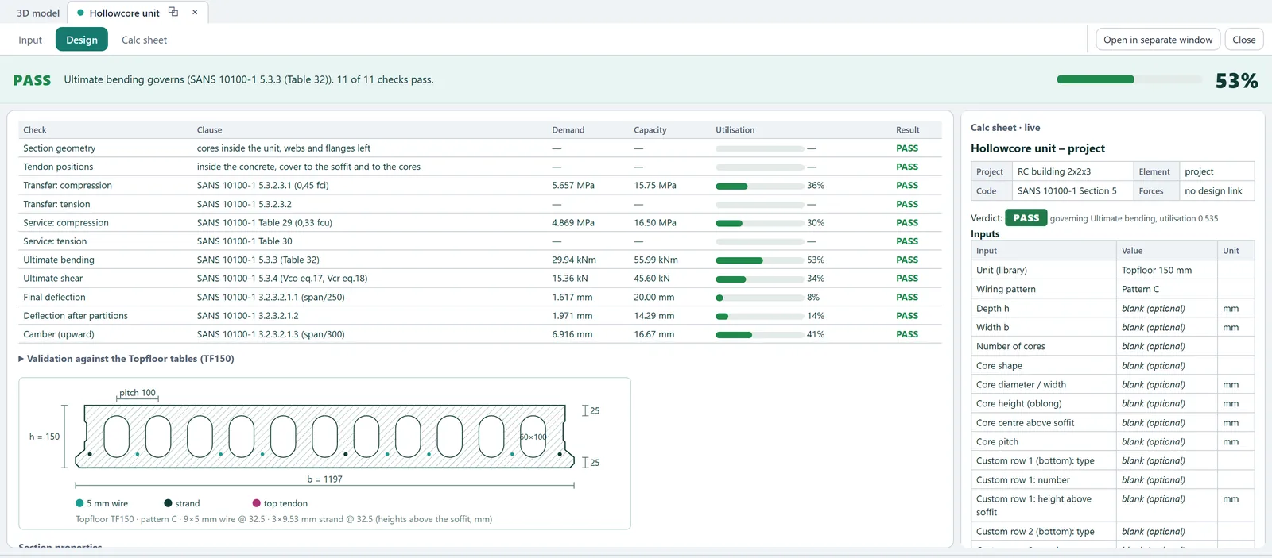Viewport: 1272px width, 558px height.
Task: Click the Service: compression check name
Action: [66, 223]
